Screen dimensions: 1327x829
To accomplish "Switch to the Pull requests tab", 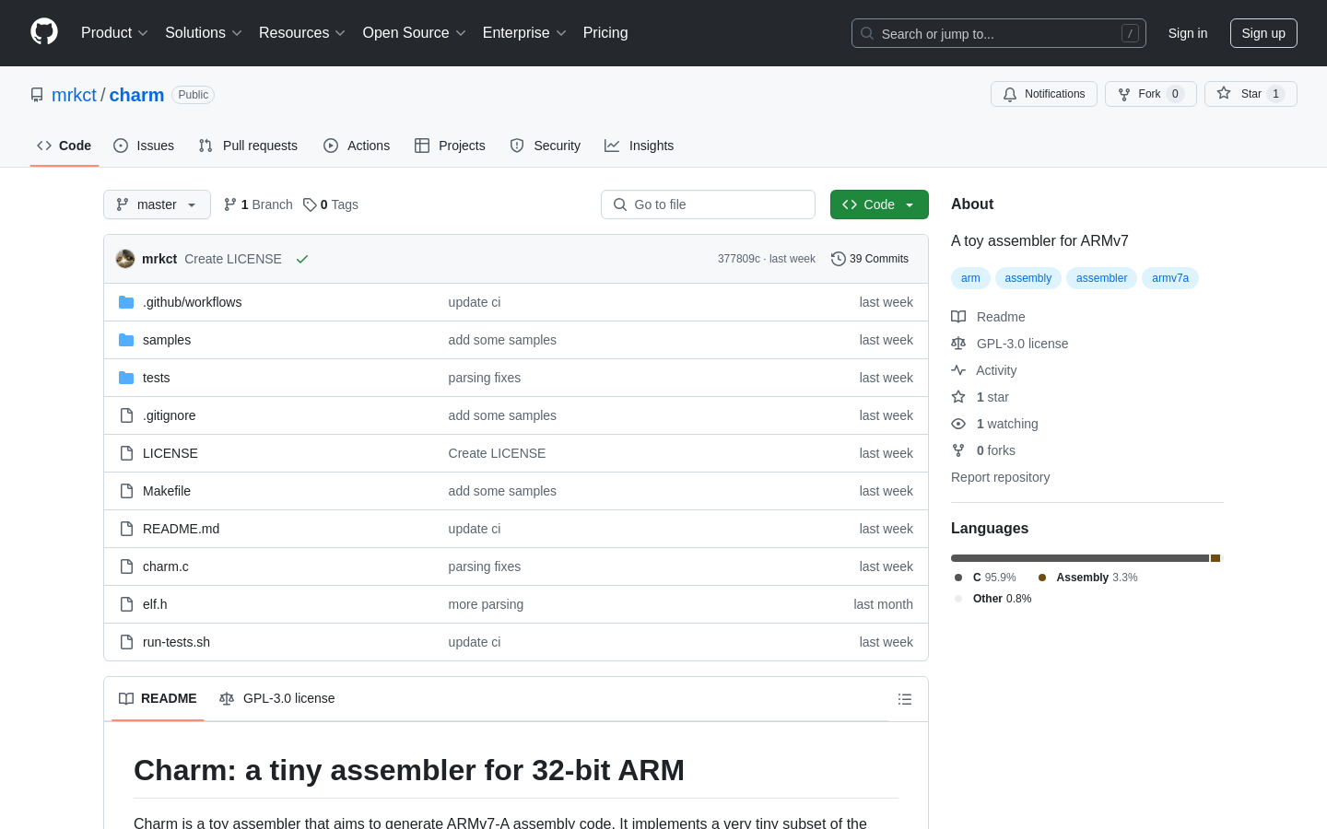I will [248, 146].
